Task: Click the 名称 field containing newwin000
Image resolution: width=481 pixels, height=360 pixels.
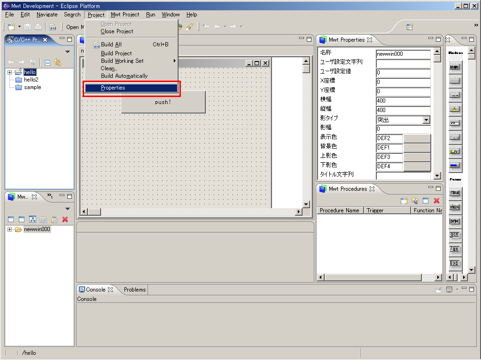Action: [403, 54]
